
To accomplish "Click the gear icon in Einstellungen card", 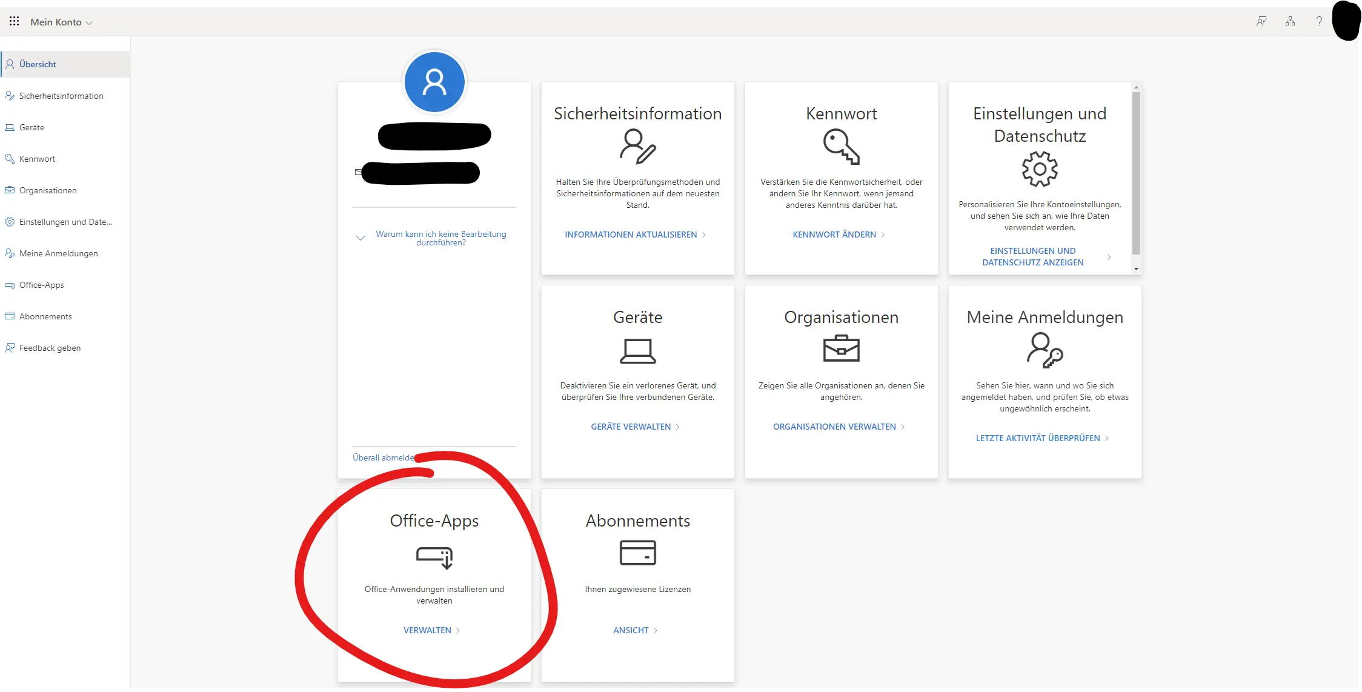I will point(1040,169).
